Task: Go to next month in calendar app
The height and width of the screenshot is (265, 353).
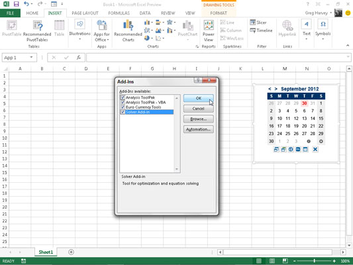Action: click(x=276, y=89)
